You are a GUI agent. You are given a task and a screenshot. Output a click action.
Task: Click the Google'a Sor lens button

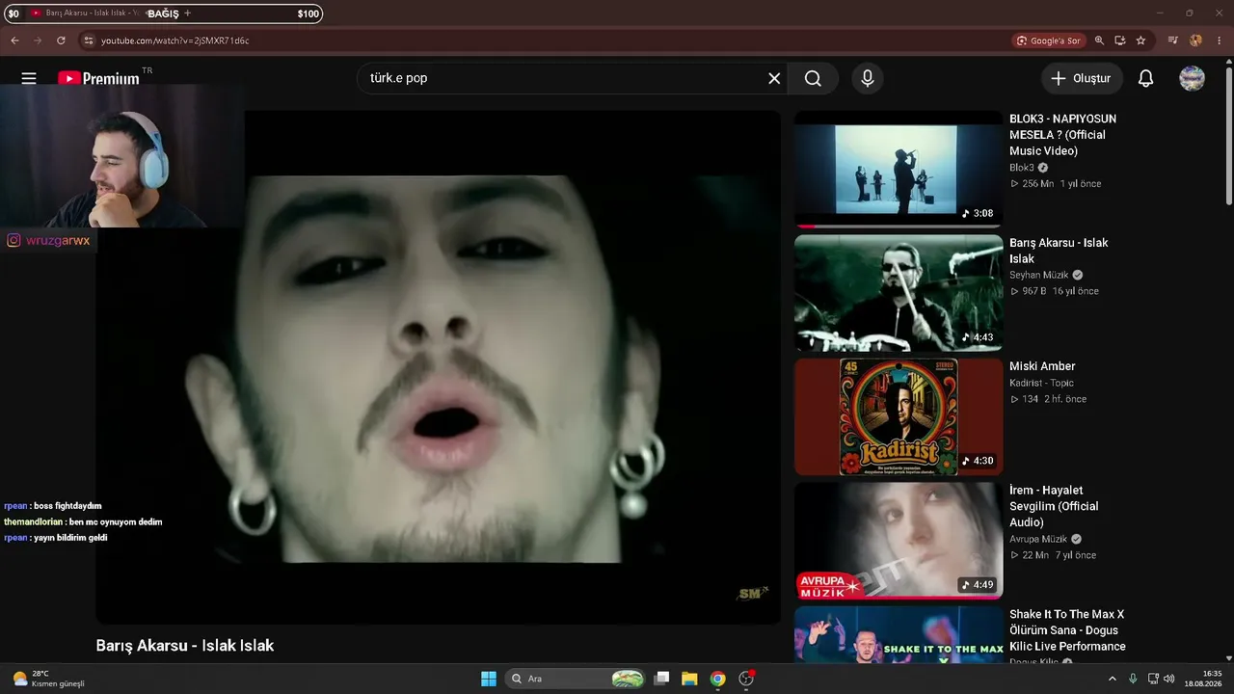coord(1049,40)
